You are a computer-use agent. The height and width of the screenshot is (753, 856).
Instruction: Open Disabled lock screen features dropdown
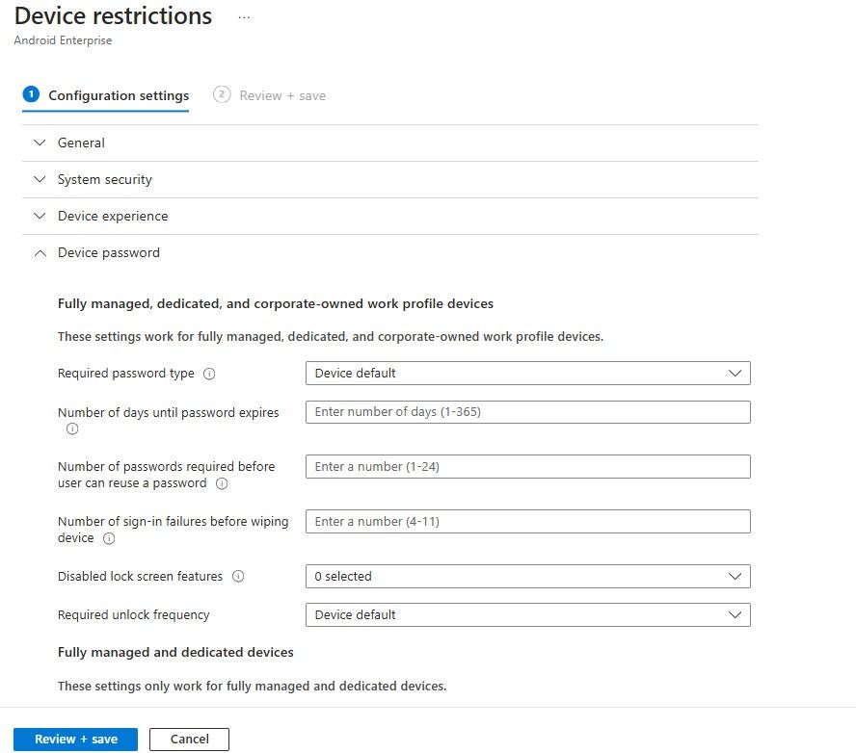527,577
